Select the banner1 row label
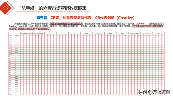Image resolution: width=173 pixels, height=97 pixels. point(17,37)
